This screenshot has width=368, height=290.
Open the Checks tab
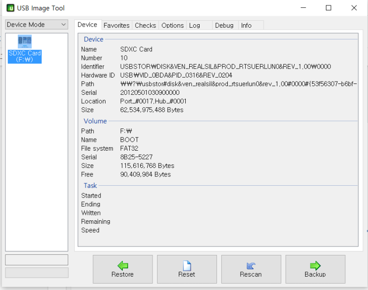[145, 25]
